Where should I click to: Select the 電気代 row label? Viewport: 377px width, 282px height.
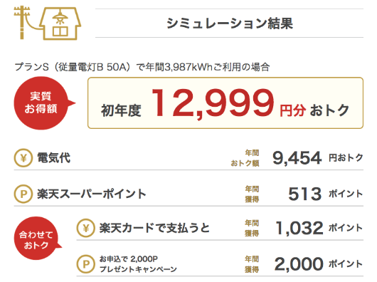tap(53, 158)
